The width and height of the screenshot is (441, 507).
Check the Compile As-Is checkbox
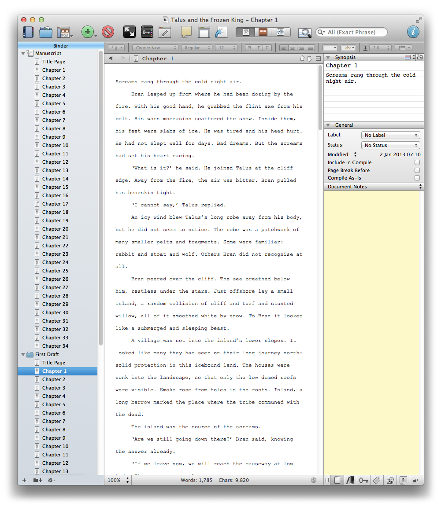pos(417,178)
